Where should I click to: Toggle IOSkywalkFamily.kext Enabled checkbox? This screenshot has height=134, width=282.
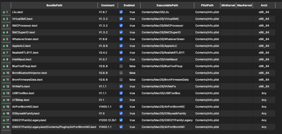[x=121, y=113]
